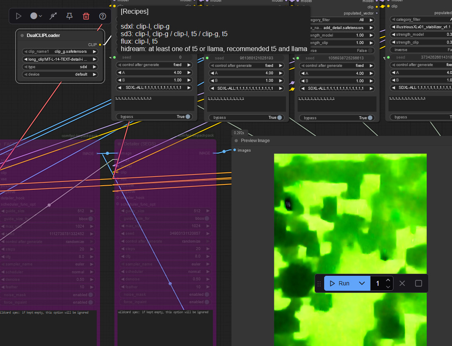Click the left arrow of A in the seed 0 node
The width and height of the screenshot is (452, 346).
(120, 73)
